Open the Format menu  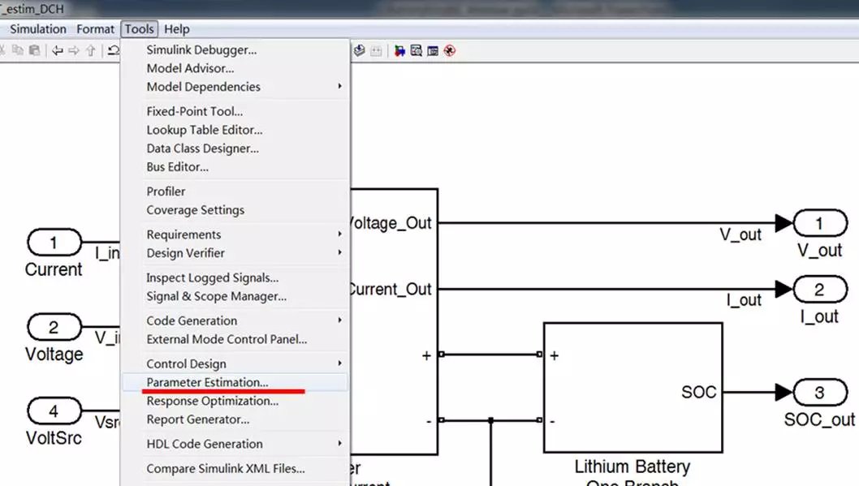point(95,29)
